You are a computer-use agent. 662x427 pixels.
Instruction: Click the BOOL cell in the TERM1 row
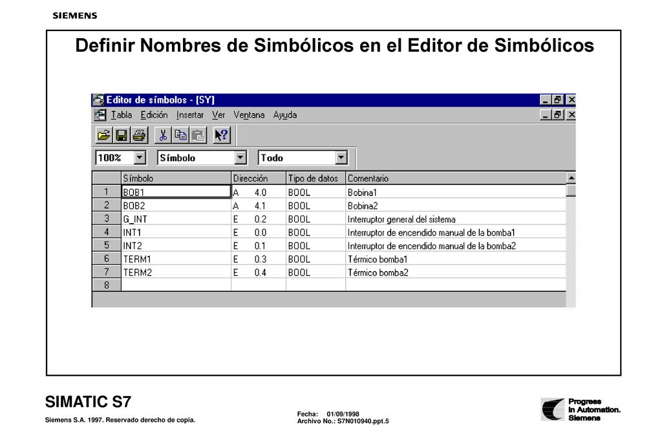pyautogui.click(x=315, y=259)
